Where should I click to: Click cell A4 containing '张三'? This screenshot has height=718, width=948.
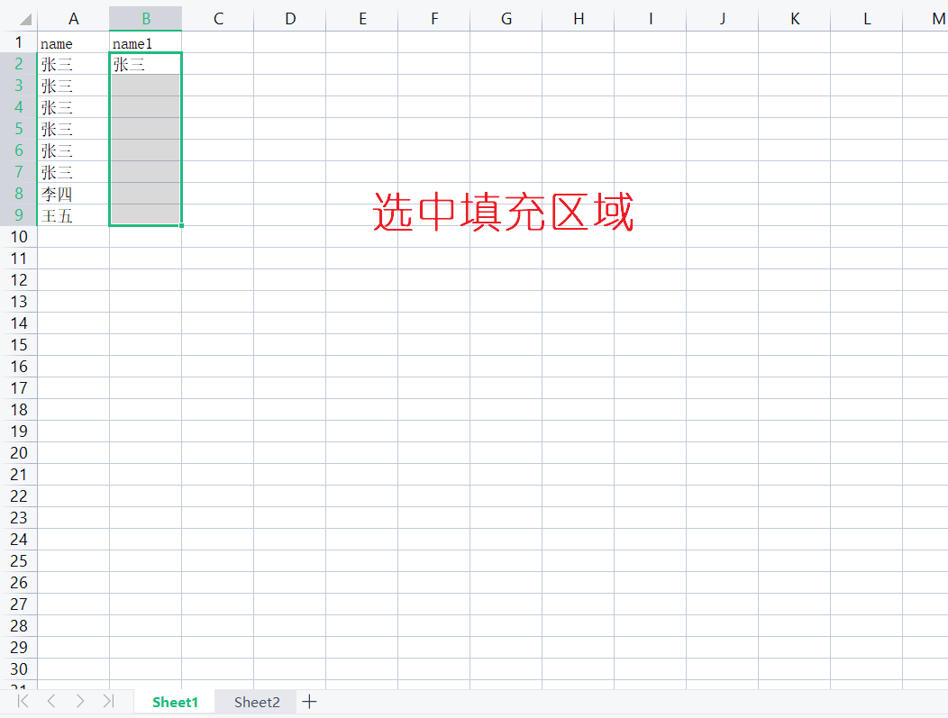(73, 107)
